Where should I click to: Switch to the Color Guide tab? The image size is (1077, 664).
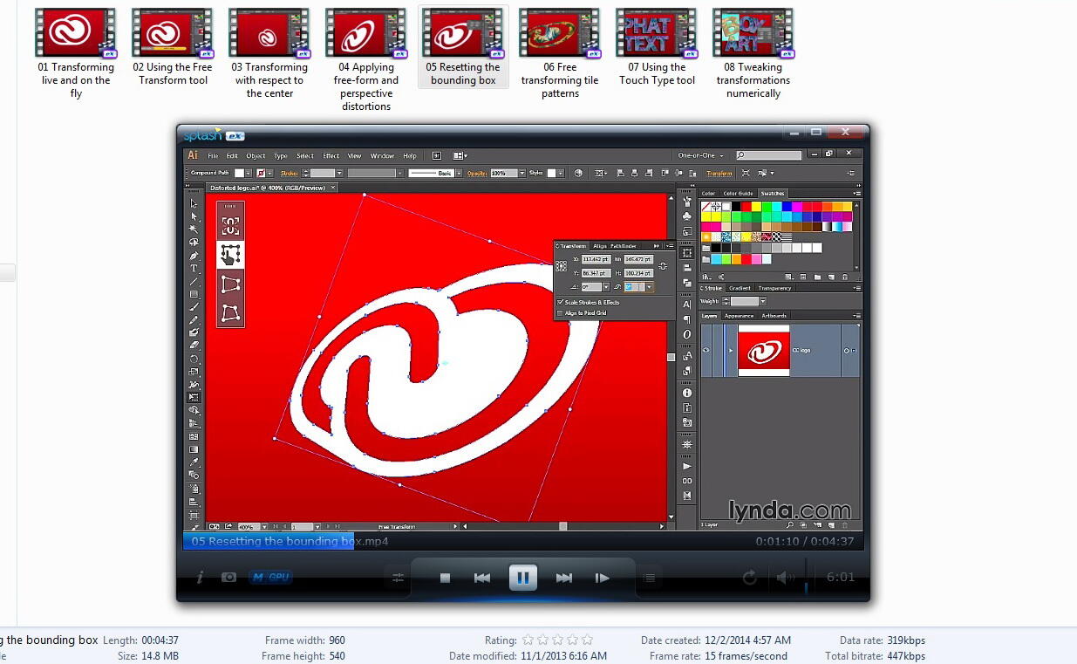click(738, 194)
